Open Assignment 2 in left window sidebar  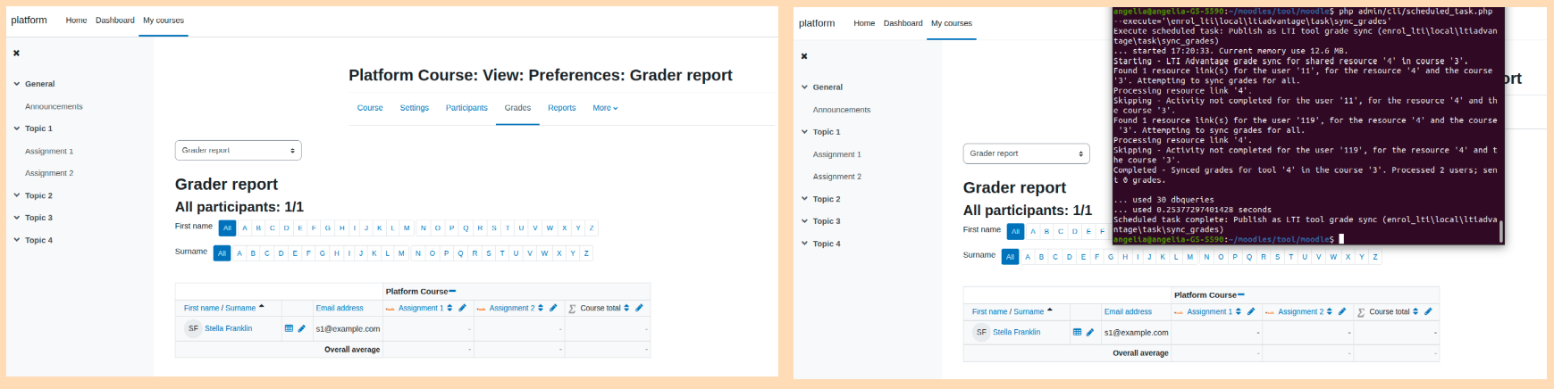(x=49, y=173)
